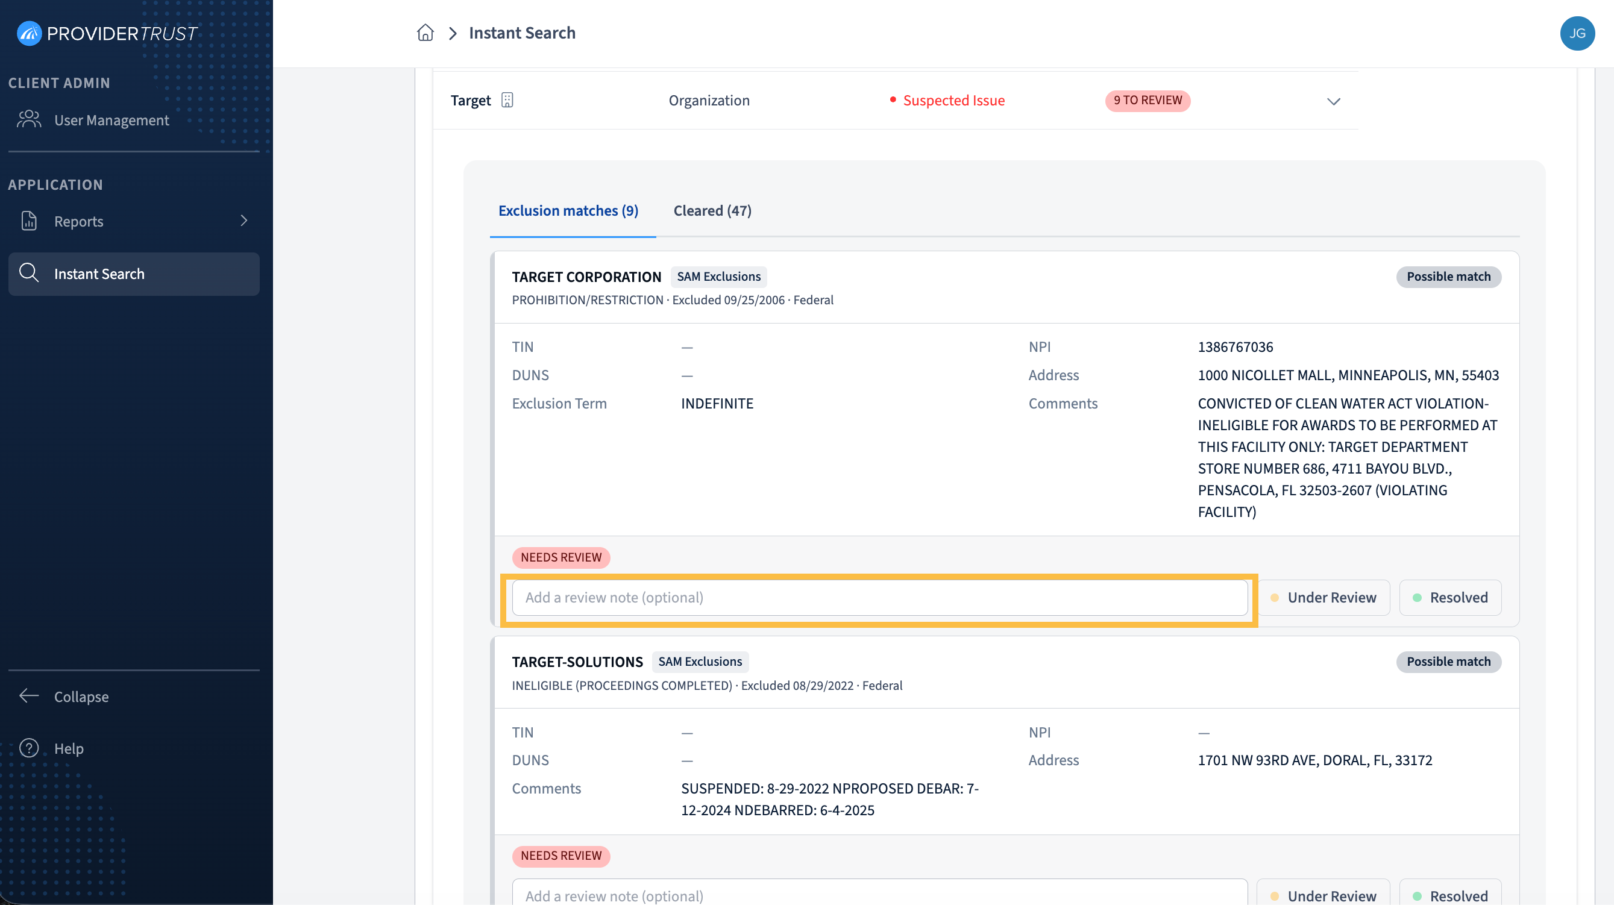Image resolution: width=1614 pixels, height=905 pixels.
Task: Click the NPI value 1386767036
Action: point(1236,347)
